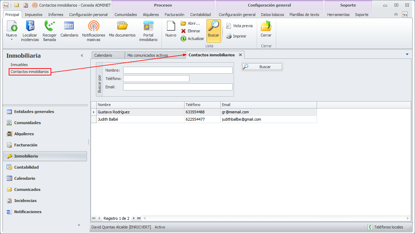Go to the next record arrow
415x234 pixels.
134,218
